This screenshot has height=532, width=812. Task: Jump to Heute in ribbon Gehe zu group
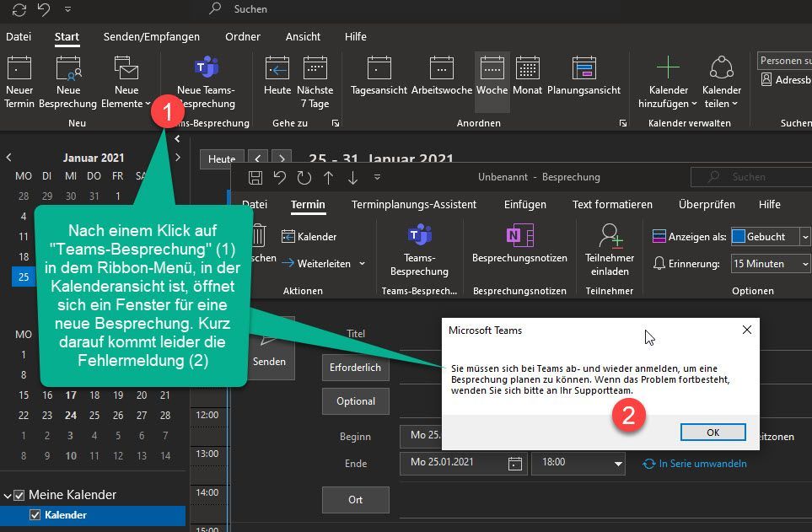pos(277,76)
